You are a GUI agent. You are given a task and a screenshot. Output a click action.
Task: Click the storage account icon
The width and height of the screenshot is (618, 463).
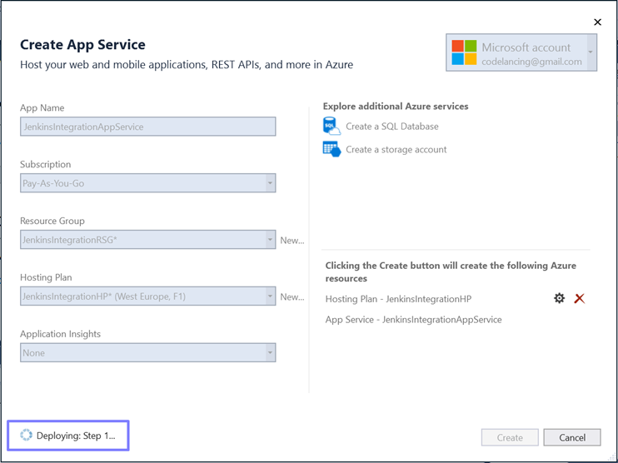(331, 149)
